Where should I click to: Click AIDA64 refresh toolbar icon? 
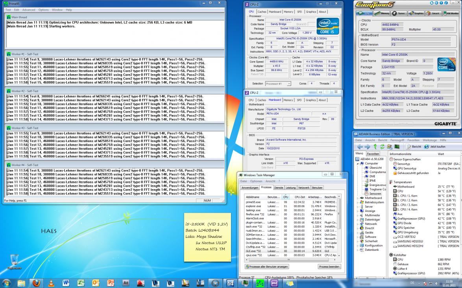tap(382, 147)
